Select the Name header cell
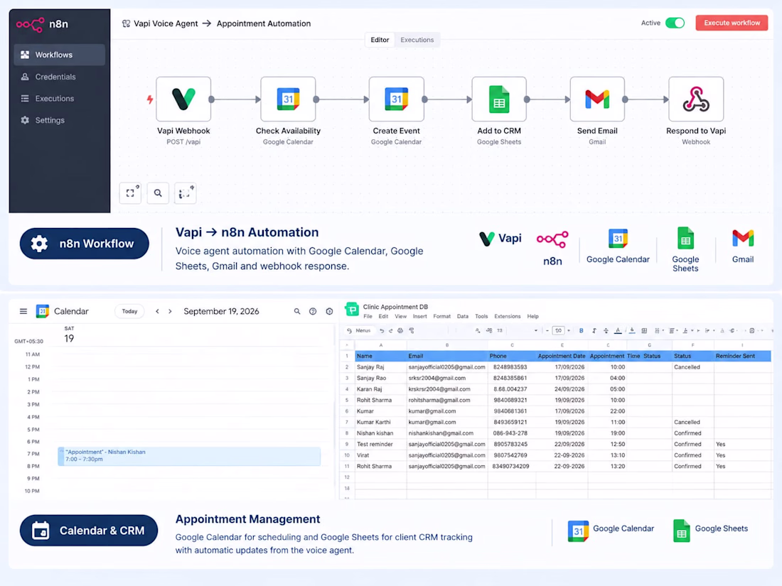Viewport: 782px width, 586px height. coord(381,357)
